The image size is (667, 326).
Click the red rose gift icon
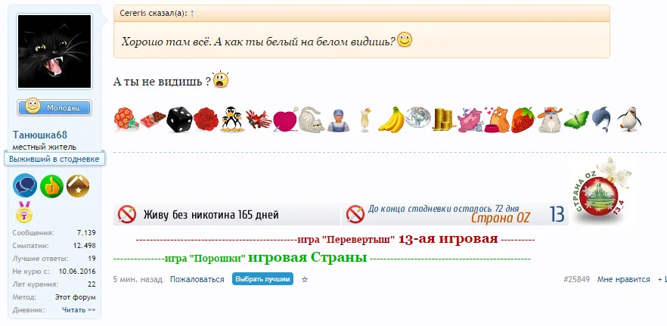(x=206, y=120)
